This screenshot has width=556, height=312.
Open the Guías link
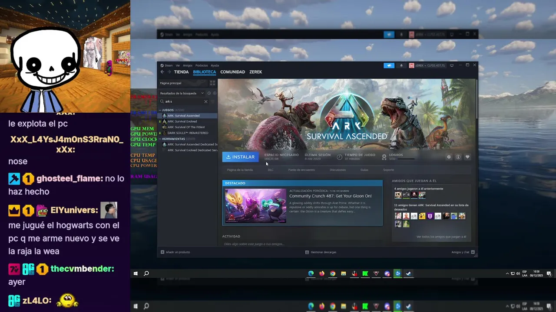tap(364, 170)
